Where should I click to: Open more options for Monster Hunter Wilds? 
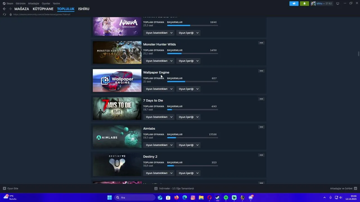pyautogui.click(x=261, y=43)
